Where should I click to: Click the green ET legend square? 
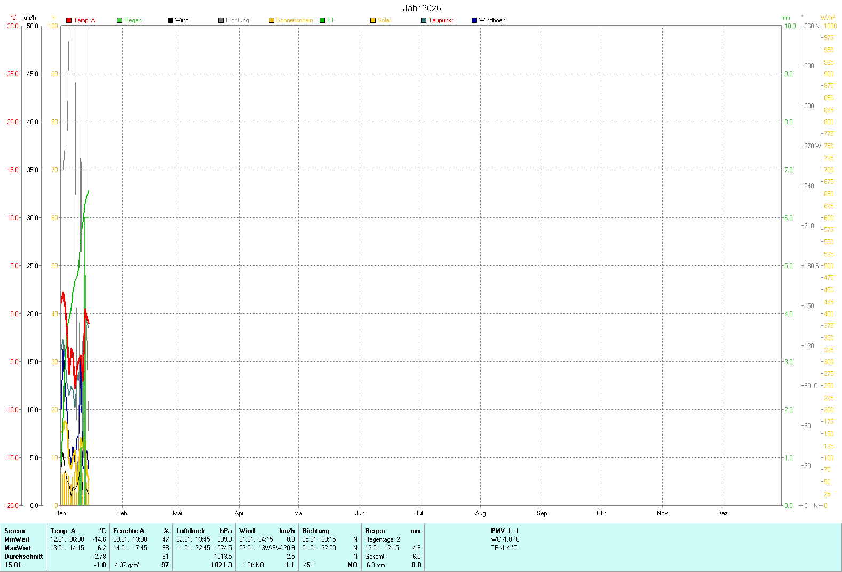322,20
